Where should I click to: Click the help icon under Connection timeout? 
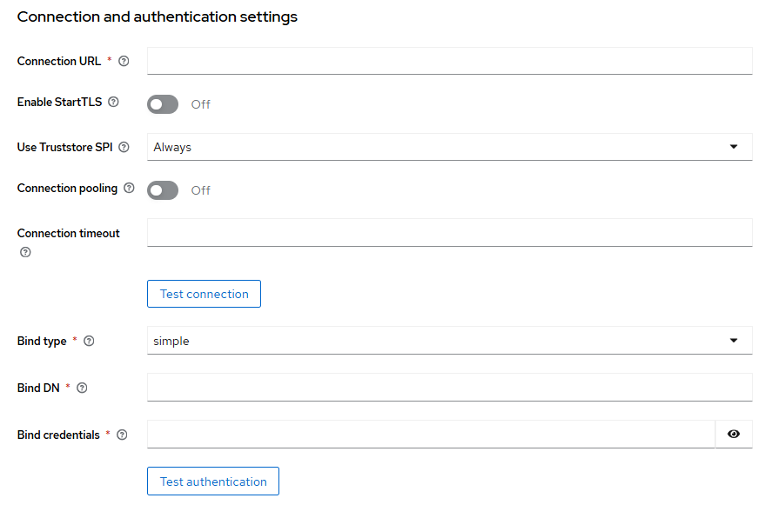[x=25, y=253]
